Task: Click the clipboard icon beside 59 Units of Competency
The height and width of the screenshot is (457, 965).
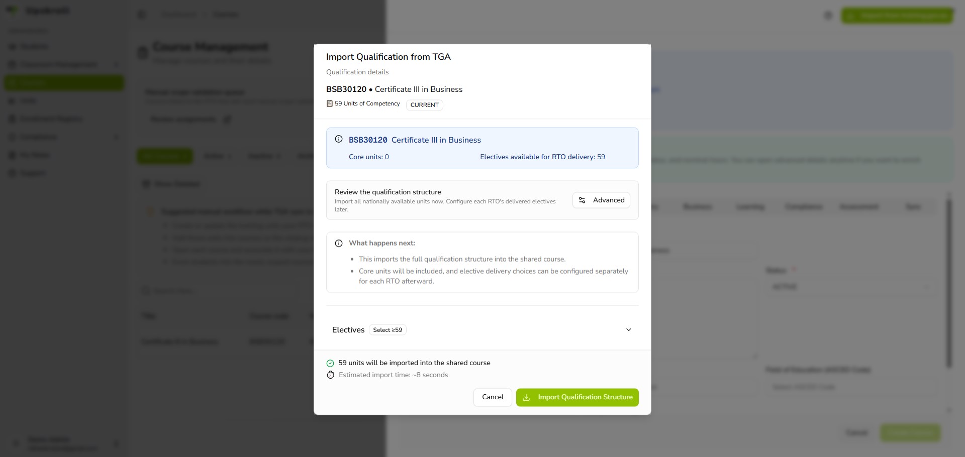Action: pyautogui.click(x=330, y=103)
